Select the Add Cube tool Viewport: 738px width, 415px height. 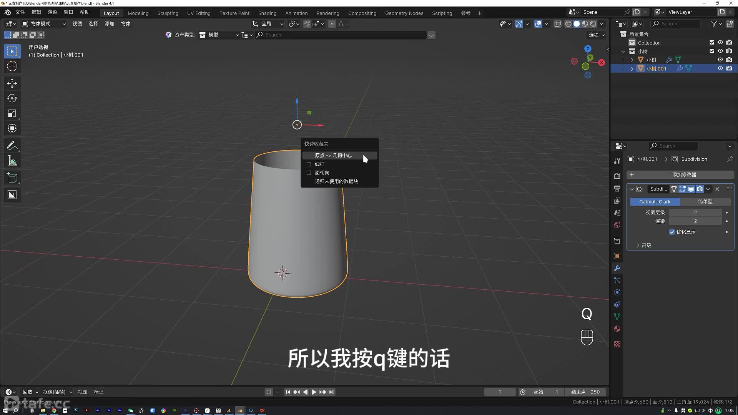click(12, 178)
